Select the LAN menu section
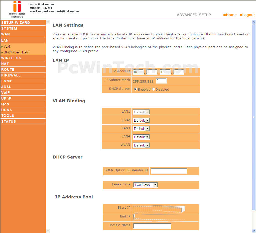256x233 pixels. tap(23, 40)
